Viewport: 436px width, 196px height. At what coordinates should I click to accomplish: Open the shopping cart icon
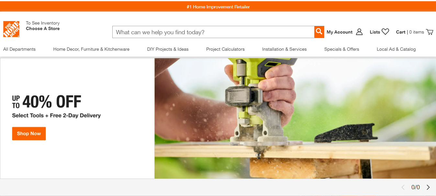(430, 32)
